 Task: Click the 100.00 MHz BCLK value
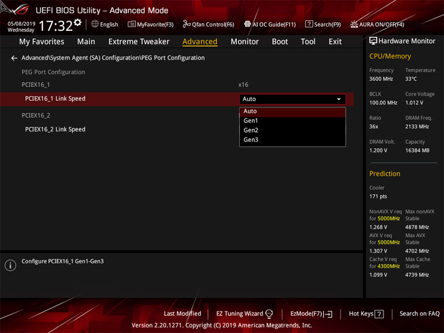383,103
